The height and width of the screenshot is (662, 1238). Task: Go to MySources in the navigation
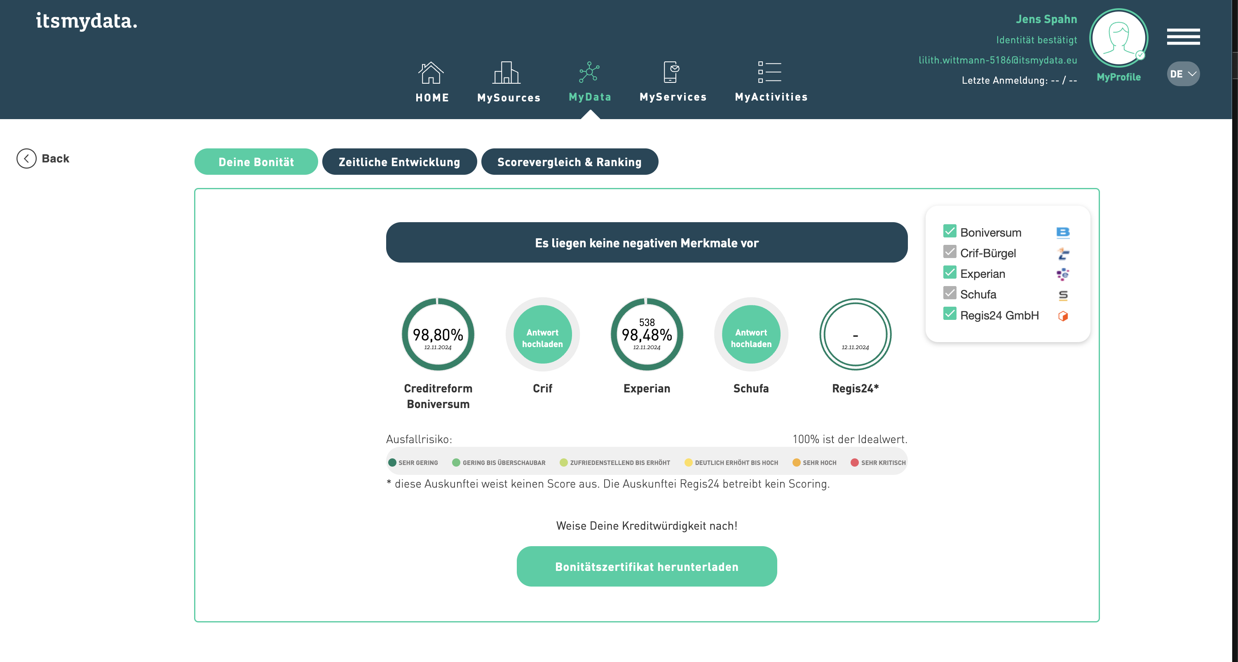[509, 98]
